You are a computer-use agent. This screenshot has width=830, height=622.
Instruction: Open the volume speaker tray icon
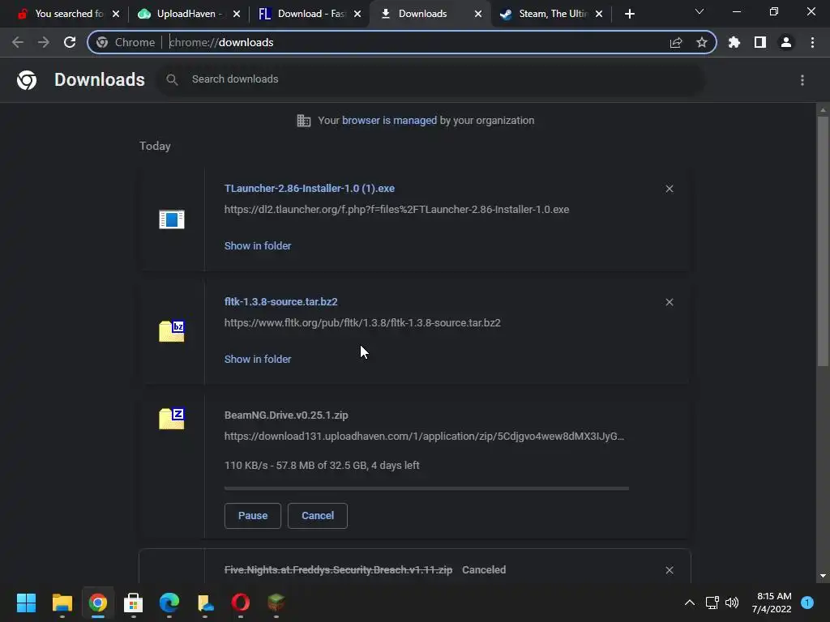(x=732, y=603)
